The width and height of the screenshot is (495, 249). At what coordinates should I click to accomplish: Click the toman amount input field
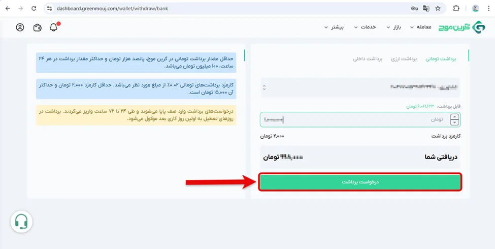coord(360,119)
